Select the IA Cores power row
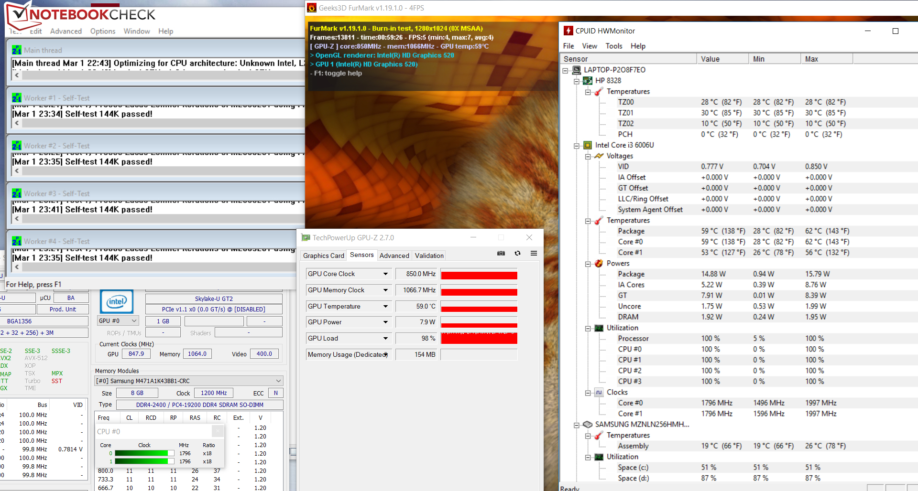This screenshot has height=491, width=918. click(x=739, y=285)
